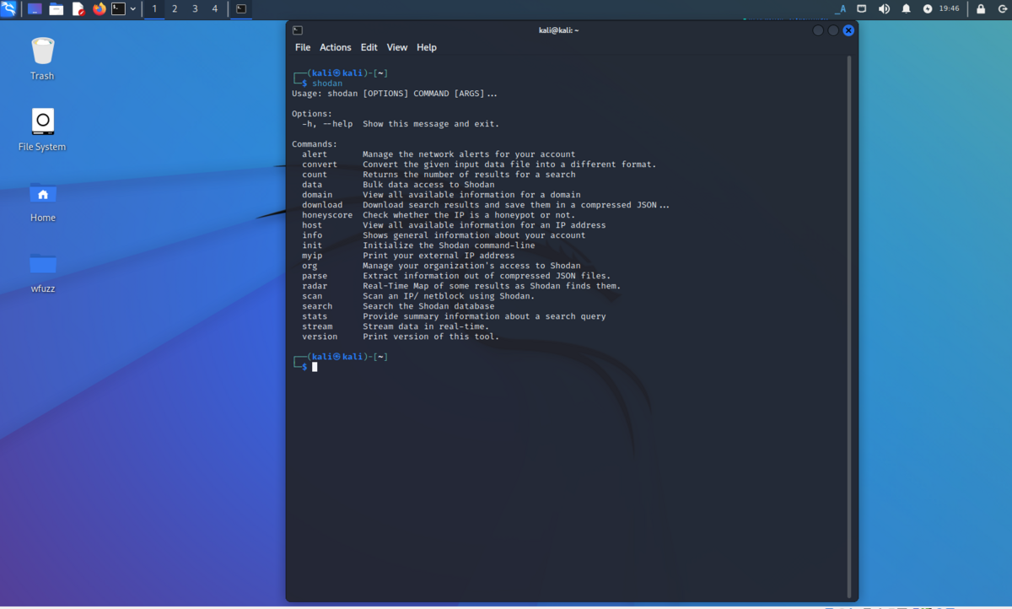Launch a new terminal from the taskbar
The image size is (1012, 609).
[118, 9]
